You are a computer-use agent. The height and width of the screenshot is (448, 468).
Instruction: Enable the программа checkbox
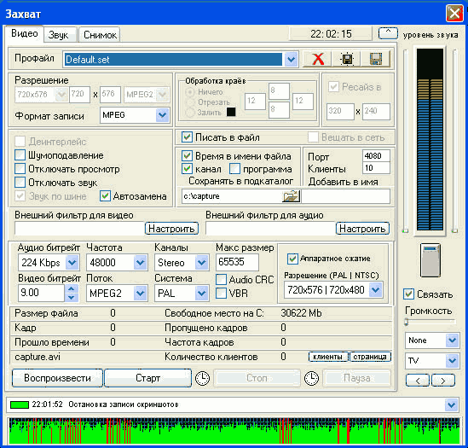pyautogui.click(x=235, y=169)
